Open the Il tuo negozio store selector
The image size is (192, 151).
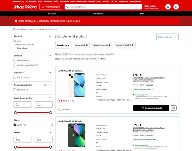(x=153, y=7)
